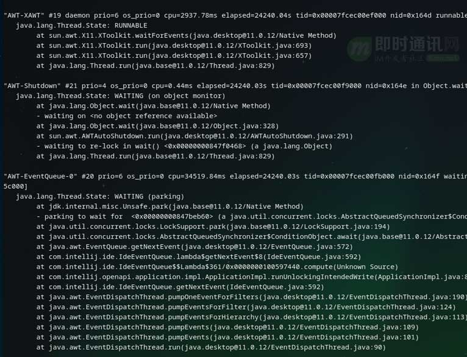Click the RUNNABLE thread state text
467x357 pixels.
click(130, 26)
